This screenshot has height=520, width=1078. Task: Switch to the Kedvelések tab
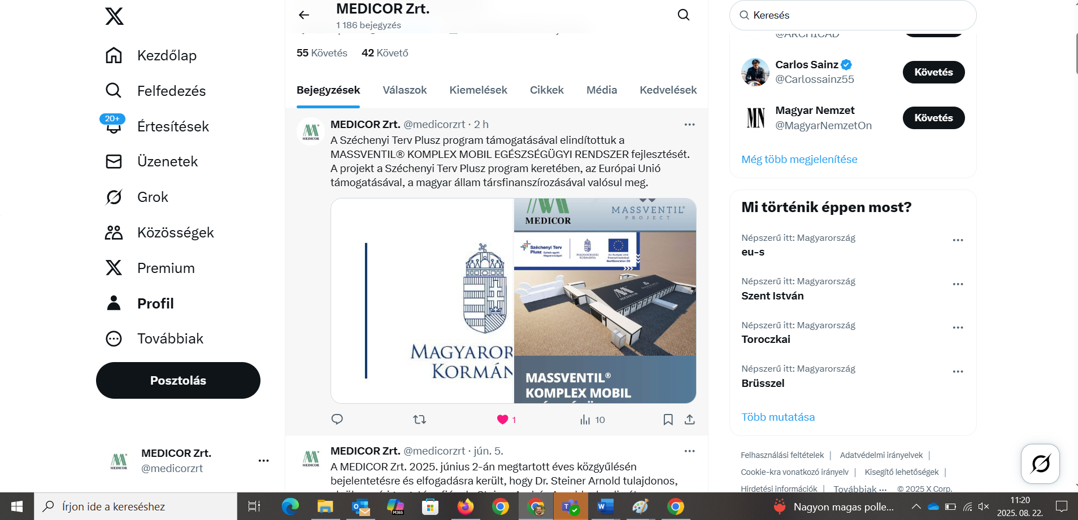point(668,90)
